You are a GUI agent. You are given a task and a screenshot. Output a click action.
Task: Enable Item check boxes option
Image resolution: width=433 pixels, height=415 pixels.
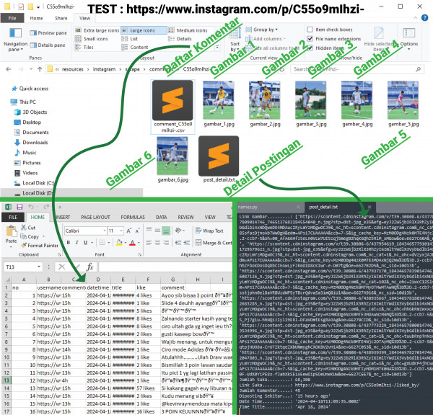(x=330, y=30)
